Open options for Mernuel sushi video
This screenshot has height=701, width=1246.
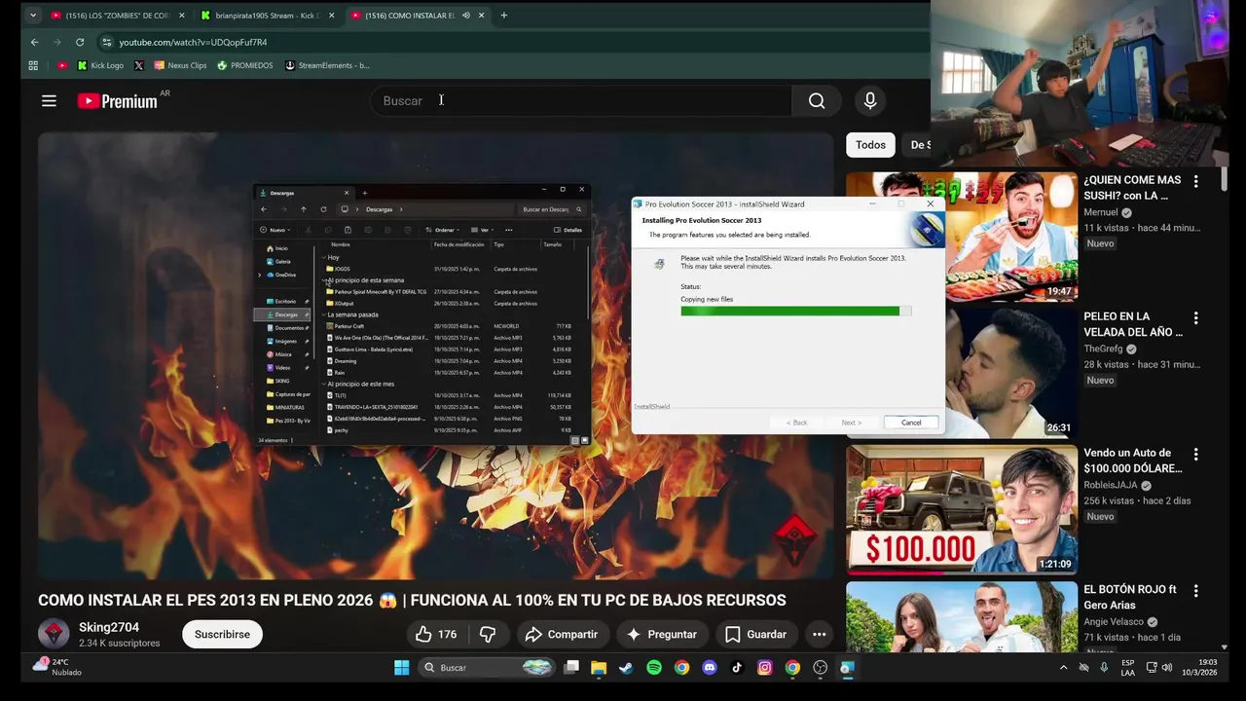(x=1195, y=181)
